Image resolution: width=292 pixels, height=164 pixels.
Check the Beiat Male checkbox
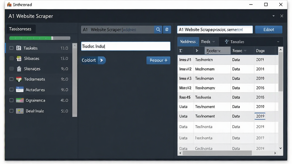[x=11, y=111]
